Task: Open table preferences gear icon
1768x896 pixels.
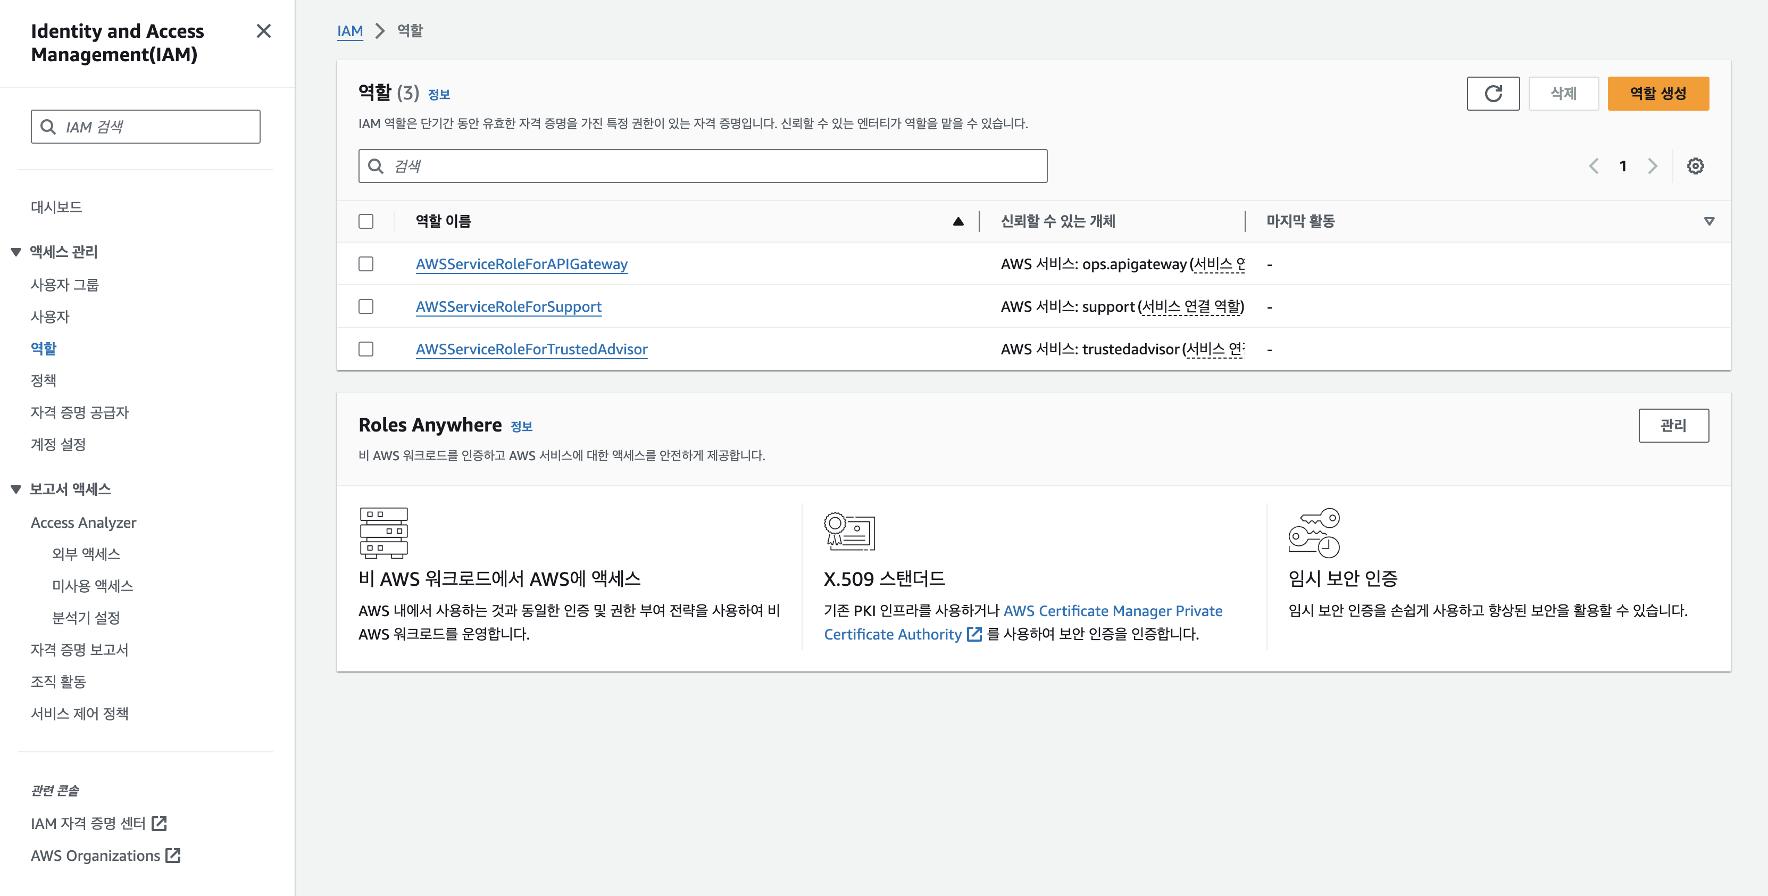Action: (1695, 166)
